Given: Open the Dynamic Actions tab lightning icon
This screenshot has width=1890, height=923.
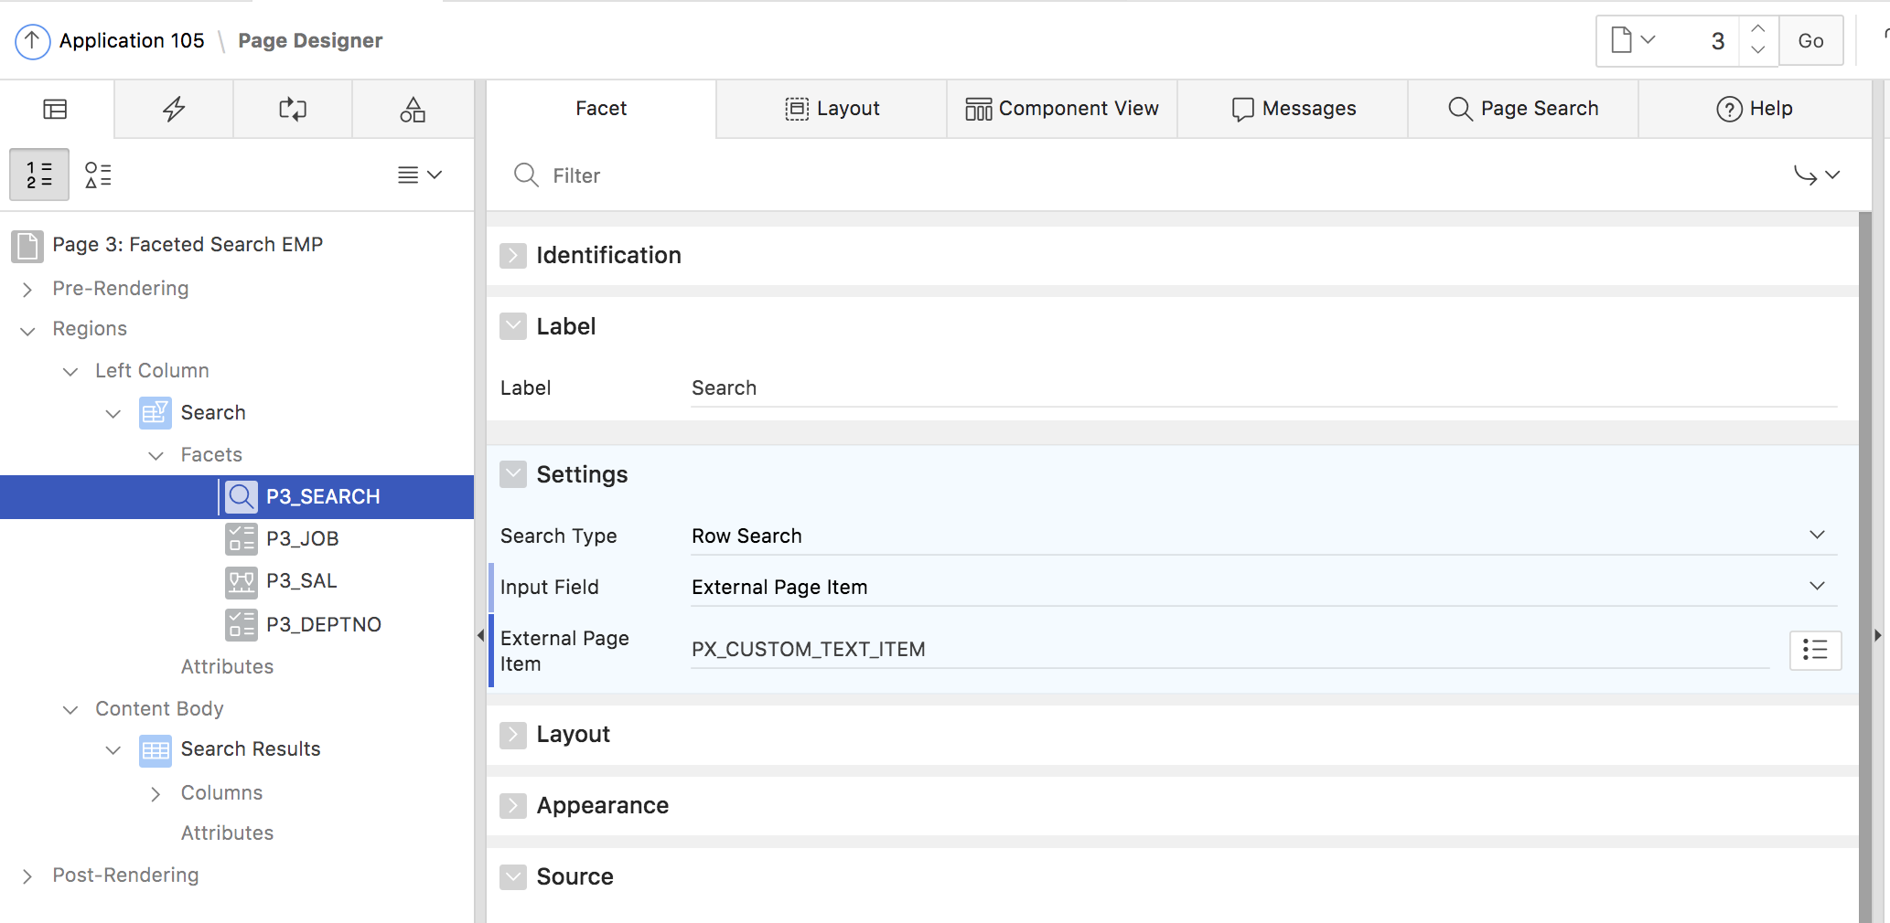Looking at the screenshot, I should [x=173, y=109].
